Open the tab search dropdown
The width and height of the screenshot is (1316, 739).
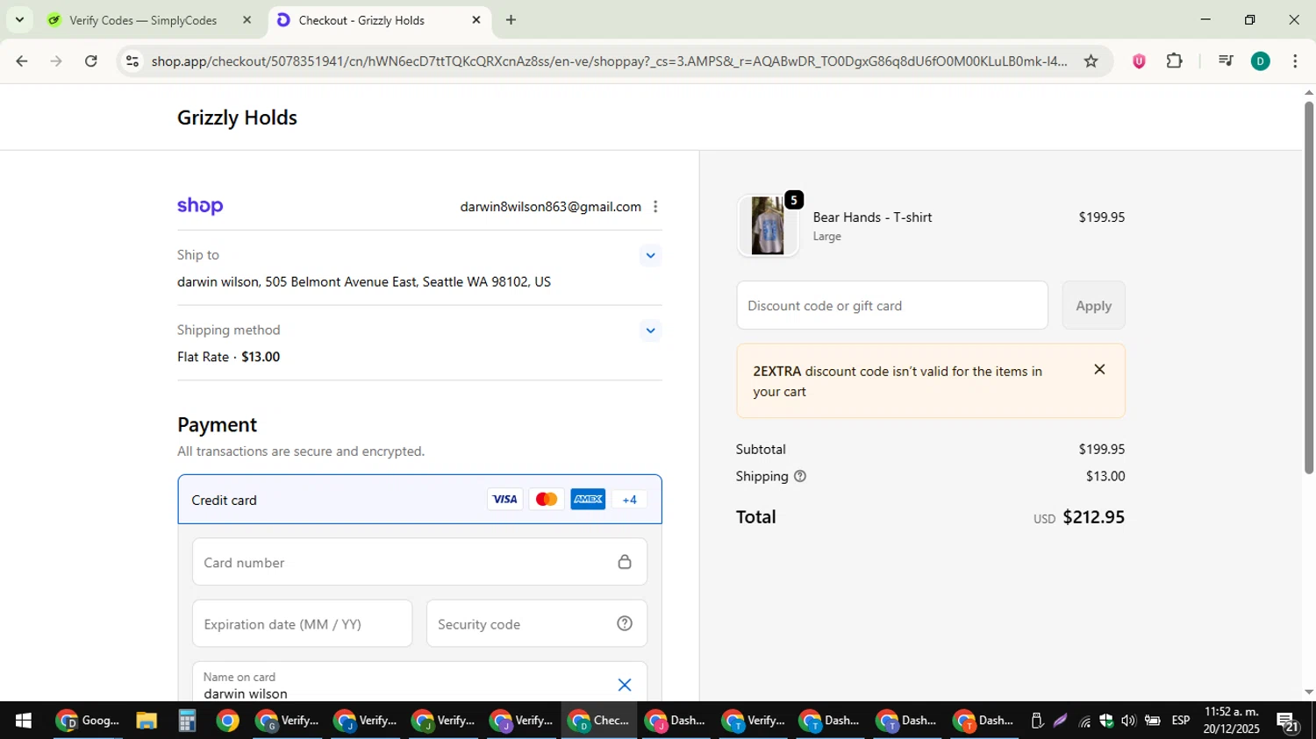(x=19, y=19)
